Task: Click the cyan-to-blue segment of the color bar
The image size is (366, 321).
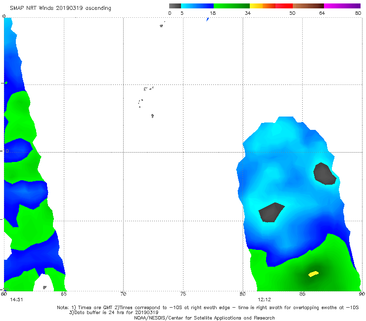Action: tap(197, 6)
